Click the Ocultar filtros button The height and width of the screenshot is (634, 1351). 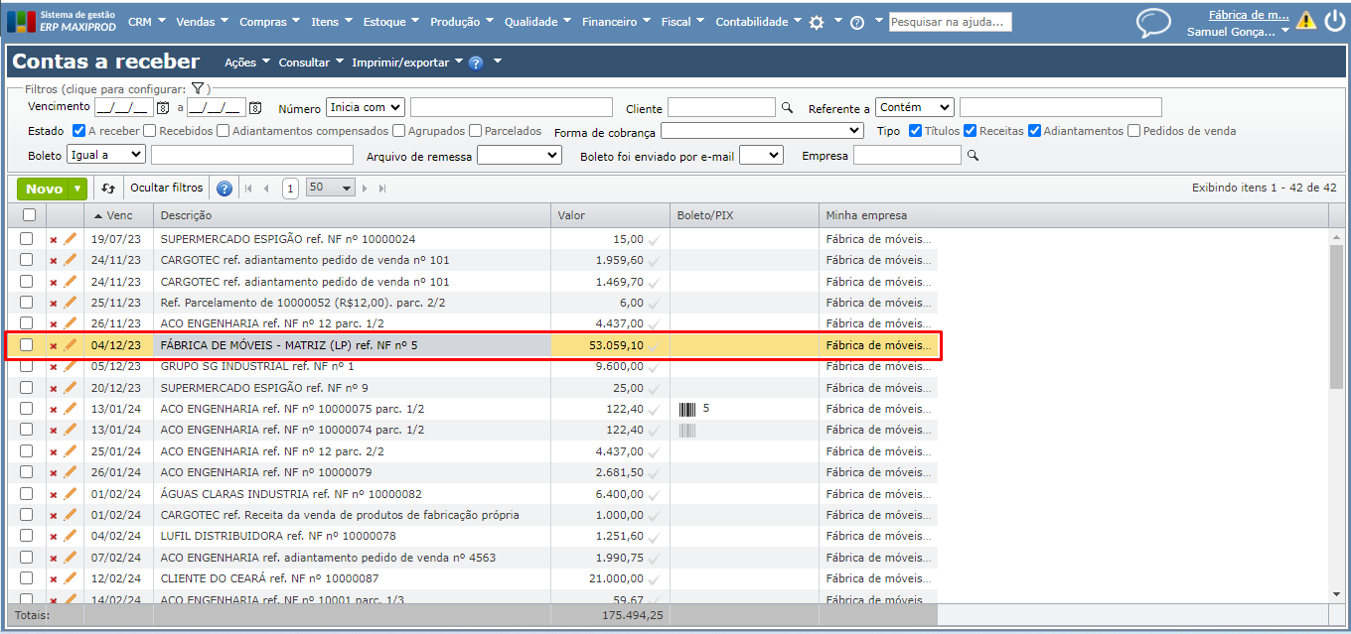[x=166, y=188]
